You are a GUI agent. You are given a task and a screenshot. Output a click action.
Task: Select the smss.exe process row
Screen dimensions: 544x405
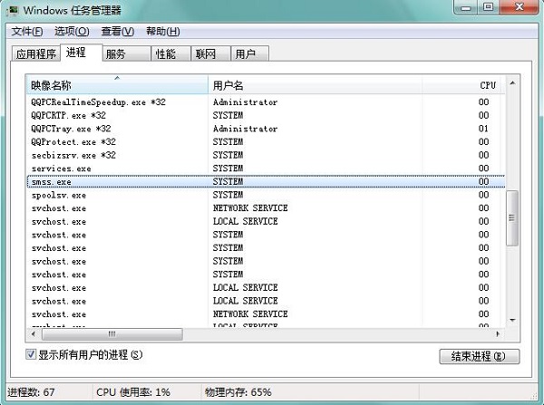tap(266, 181)
